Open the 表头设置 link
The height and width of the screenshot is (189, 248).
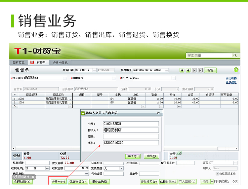(x=231, y=79)
